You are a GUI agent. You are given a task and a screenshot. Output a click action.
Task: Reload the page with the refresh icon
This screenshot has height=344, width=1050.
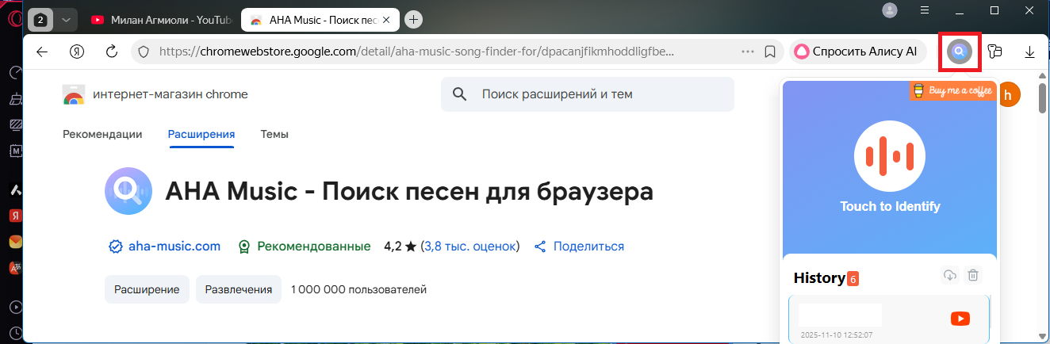point(112,52)
